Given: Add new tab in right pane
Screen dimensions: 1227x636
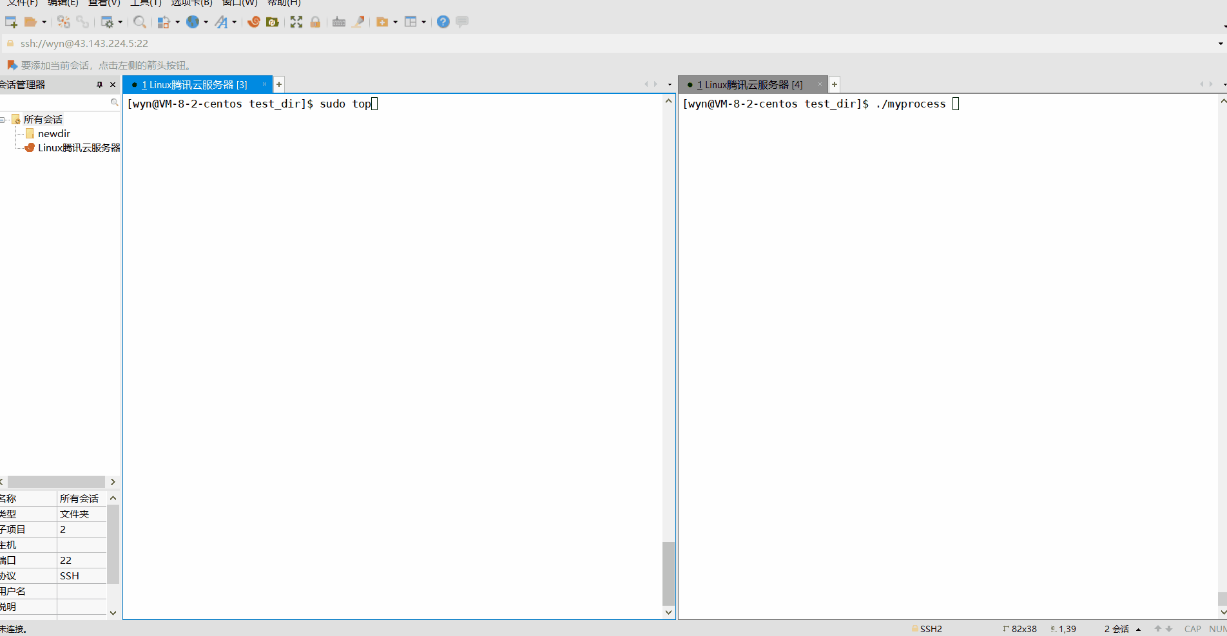Looking at the screenshot, I should click(x=835, y=84).
